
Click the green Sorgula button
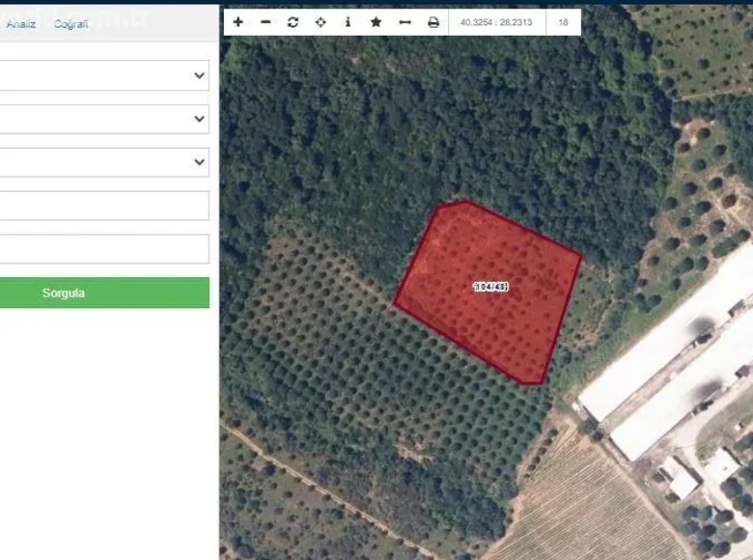pos(104,293)
